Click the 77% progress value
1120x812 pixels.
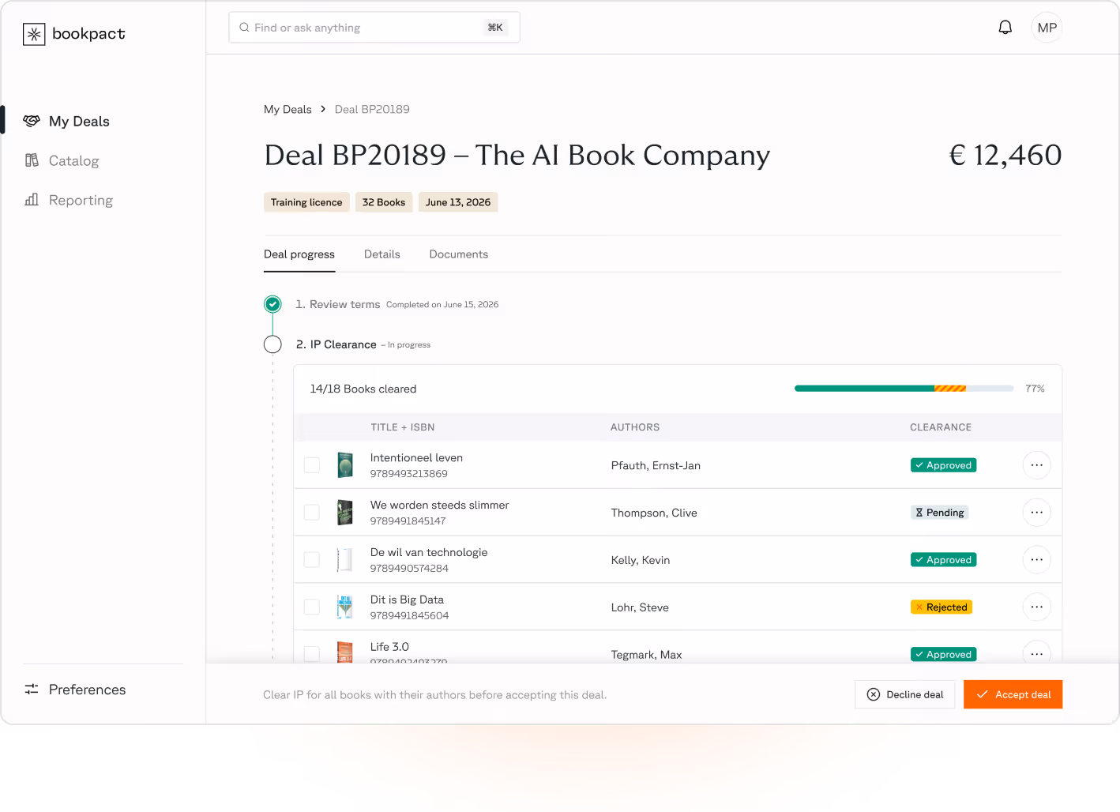[1035, 389]
